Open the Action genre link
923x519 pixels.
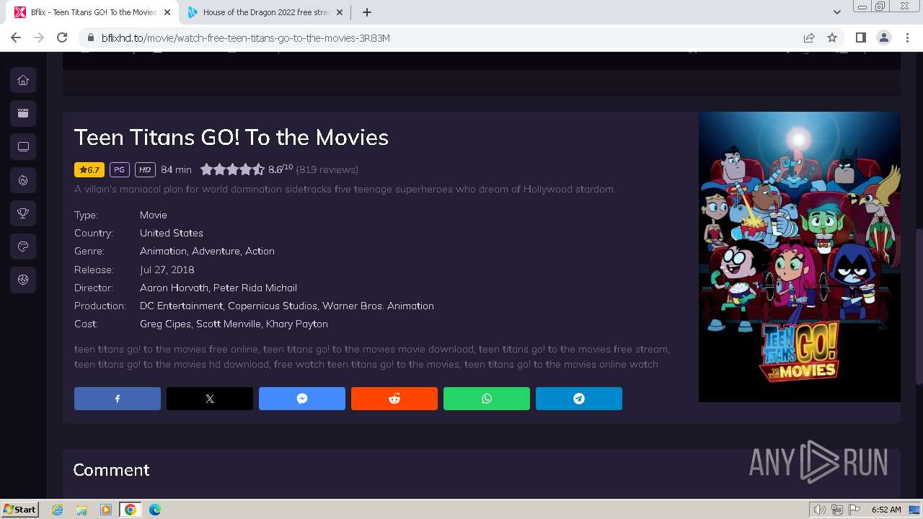(260, 251)
